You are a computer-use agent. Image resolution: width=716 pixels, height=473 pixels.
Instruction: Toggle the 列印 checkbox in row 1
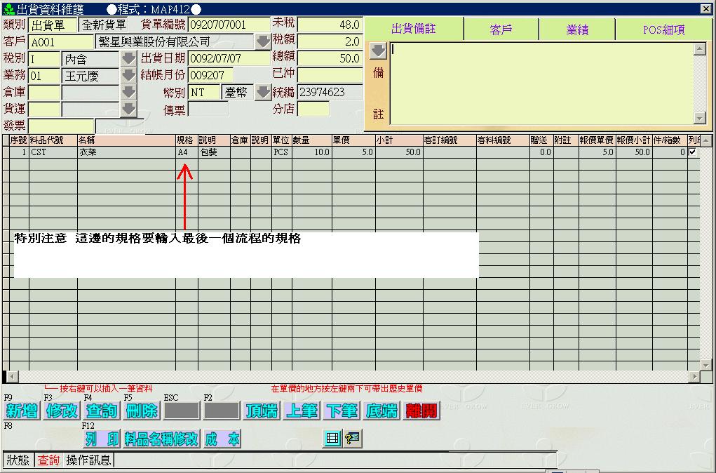pos(693,152)
